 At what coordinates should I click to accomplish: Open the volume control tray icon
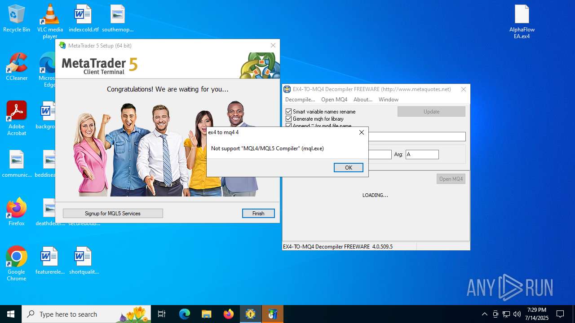[517, 314]
